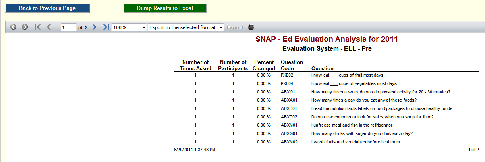Open the export format dropdown

(x=185, y=27)
